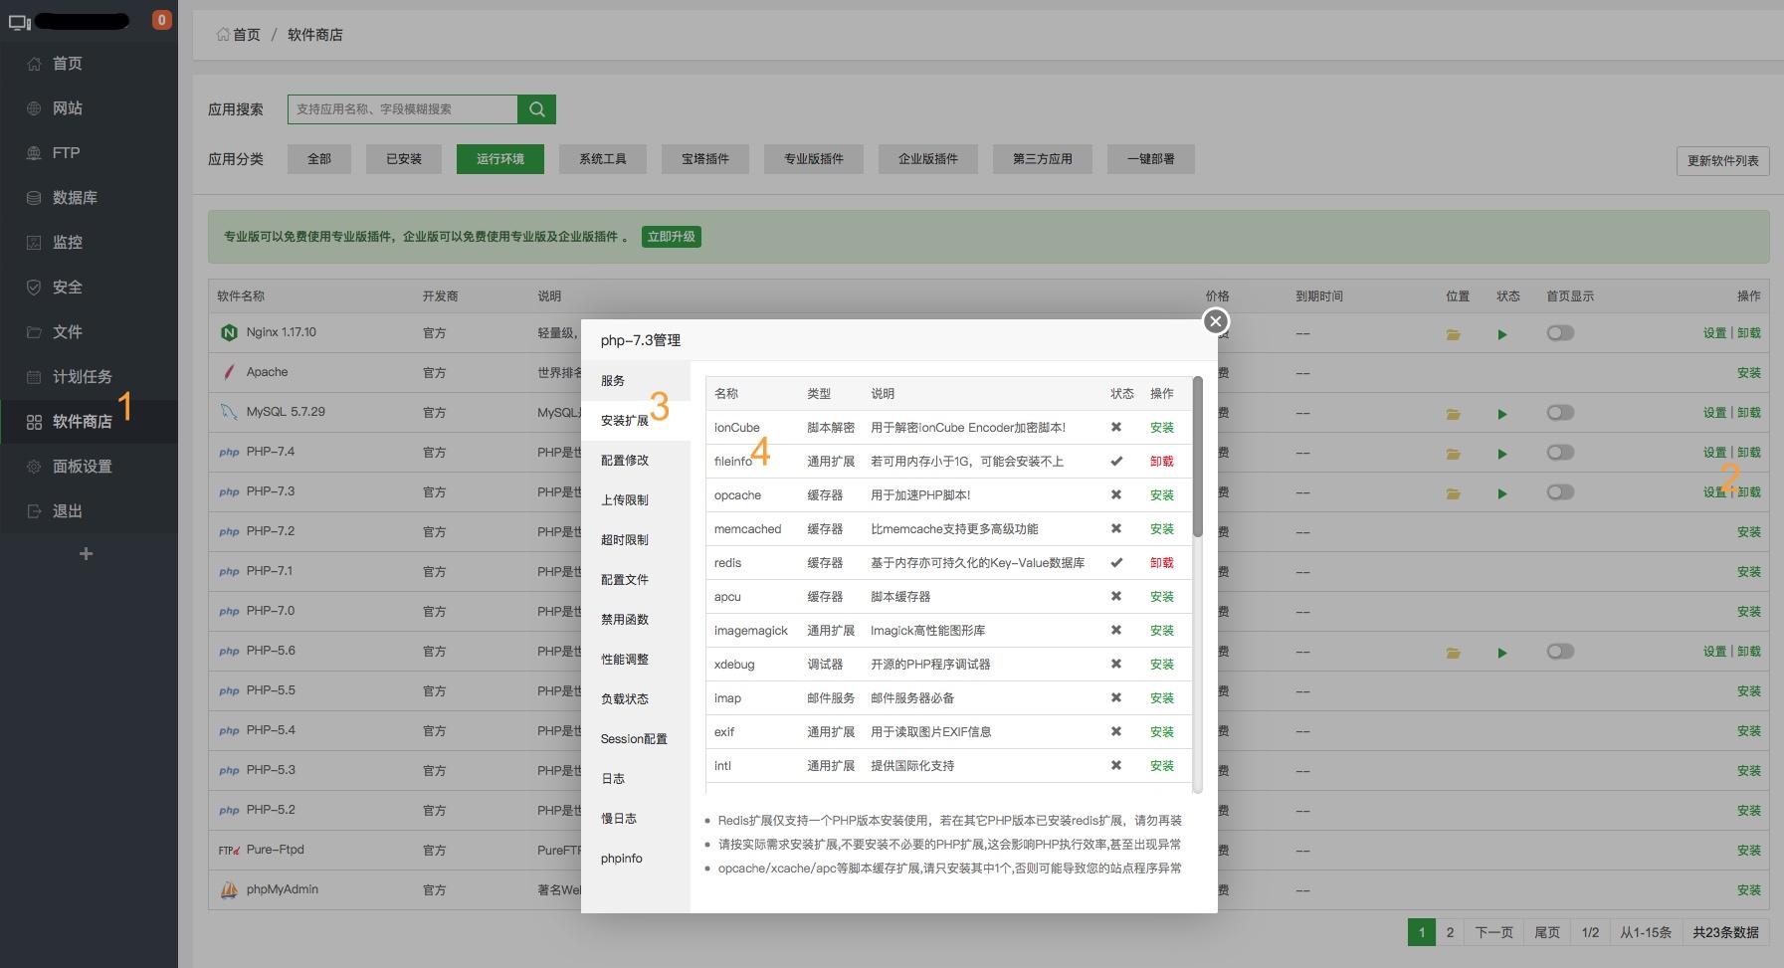Click the Nginx 1.17.10 running status play icon

[x=1502, y=334]
